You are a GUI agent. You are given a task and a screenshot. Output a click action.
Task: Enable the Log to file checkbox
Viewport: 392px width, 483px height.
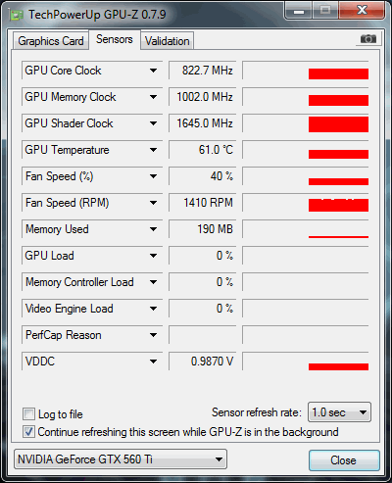pyautogui.click(x=28, y=414)
